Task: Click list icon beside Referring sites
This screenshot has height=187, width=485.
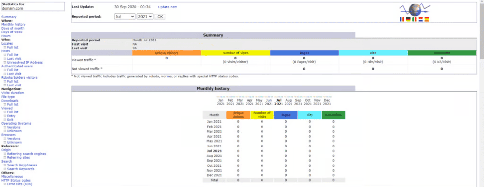Action: (5, 158)
